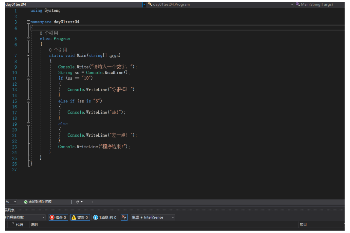Screen dimensions: 350x233
Task: Click line number 2 in the margin
Action: pos(16,16)
